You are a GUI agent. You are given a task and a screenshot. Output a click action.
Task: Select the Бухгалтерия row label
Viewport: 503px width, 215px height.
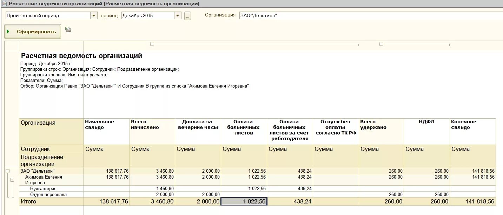click(x=52, y=188)
